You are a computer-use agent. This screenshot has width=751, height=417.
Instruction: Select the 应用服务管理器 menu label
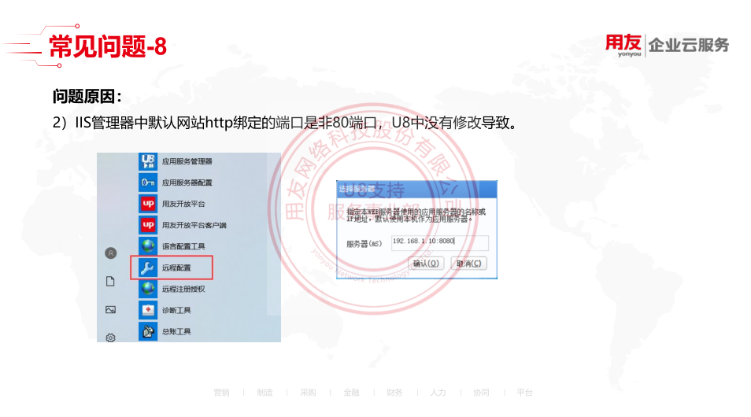point(187,161)
